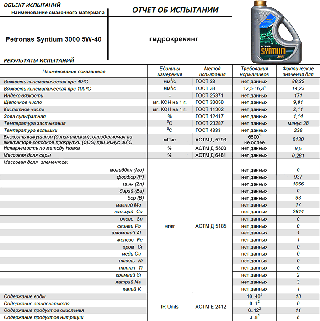
Task: Click the 'барий (Ba)' element label
Action: 132,191
